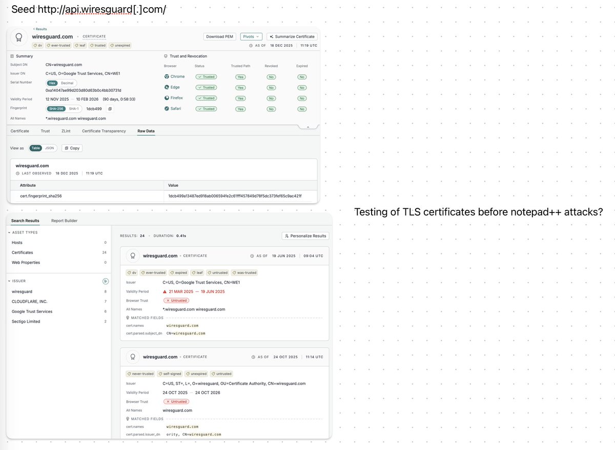Open the 24 OCT 2025 wiresguard.com result title
Screen dimensions: 615x450
(160, 357)
